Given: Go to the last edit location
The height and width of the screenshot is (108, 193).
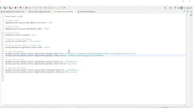Looking at the screenshot, I should tap(46, 8).
